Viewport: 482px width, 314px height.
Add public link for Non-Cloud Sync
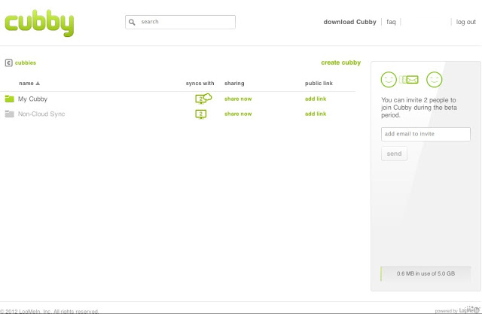click(x=315, y=114)
